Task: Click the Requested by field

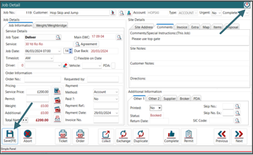Action: coord(103,79)
